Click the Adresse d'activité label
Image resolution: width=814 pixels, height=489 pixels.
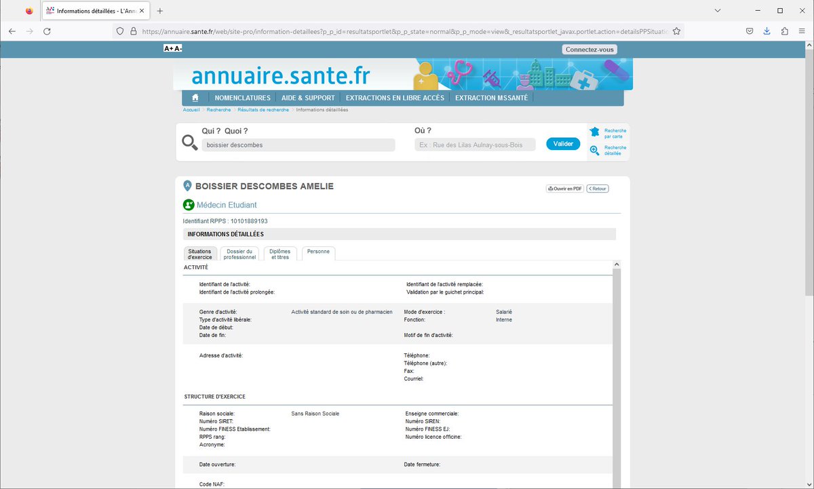[x=221, y=355]
